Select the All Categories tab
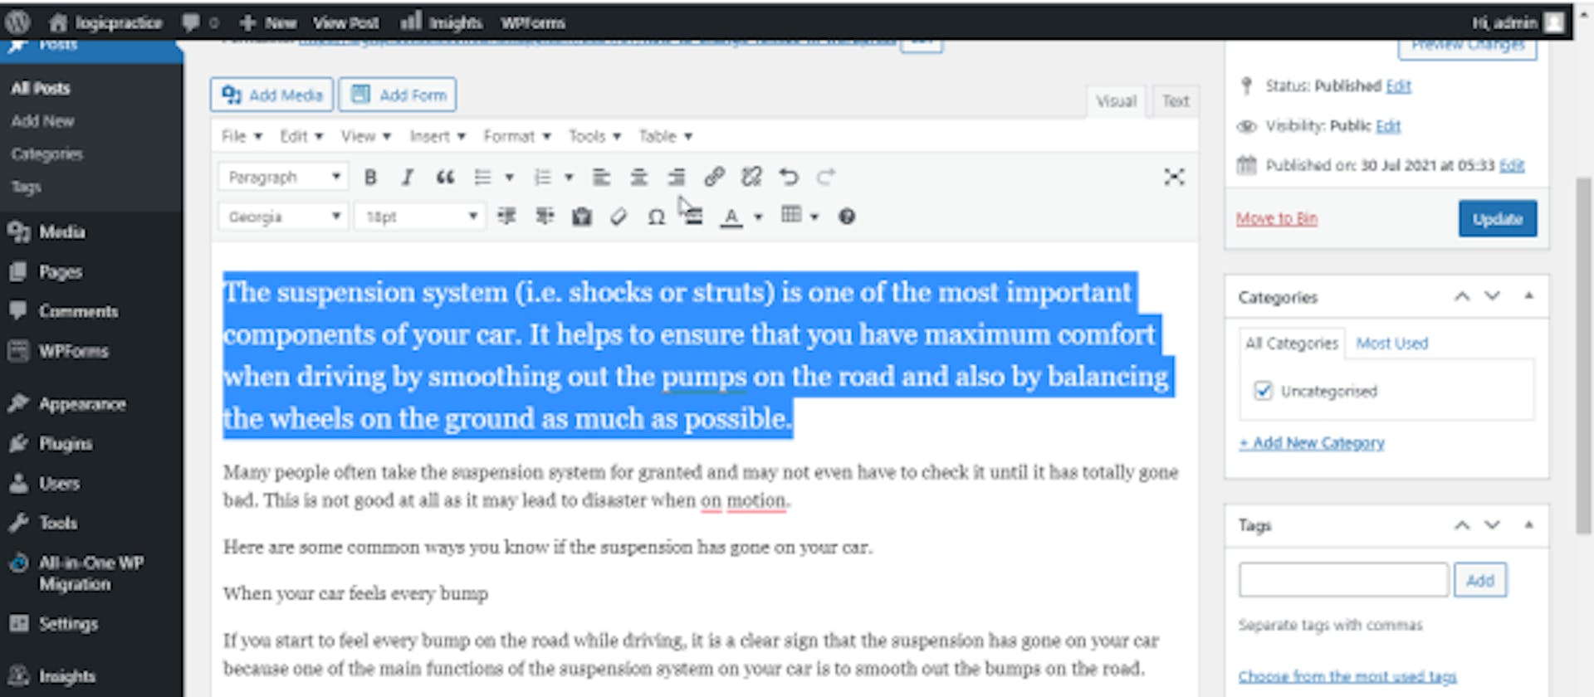This screenshot has width=1594, height=697. pyautogui.click(x=1291, y=343)
